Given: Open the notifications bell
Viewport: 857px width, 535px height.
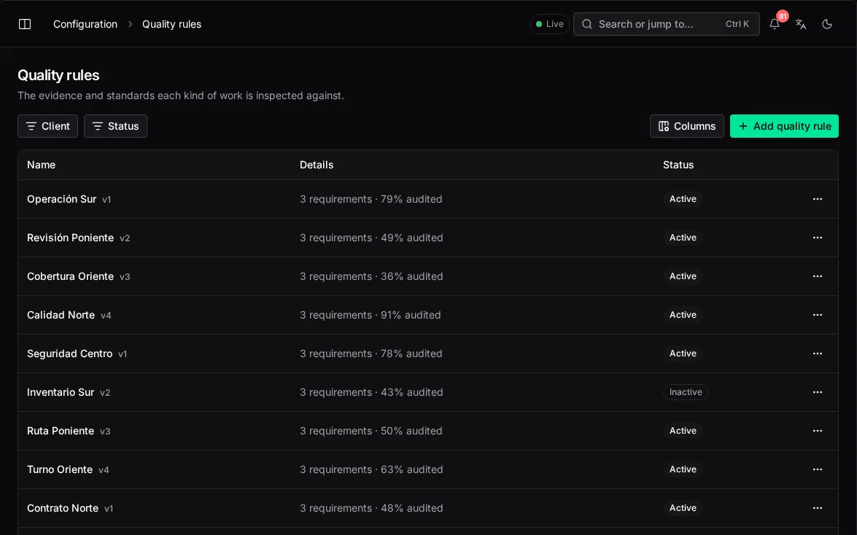Looking at the screenshot, I should coord(775,24).
